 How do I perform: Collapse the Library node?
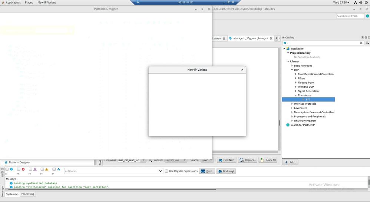288,61
